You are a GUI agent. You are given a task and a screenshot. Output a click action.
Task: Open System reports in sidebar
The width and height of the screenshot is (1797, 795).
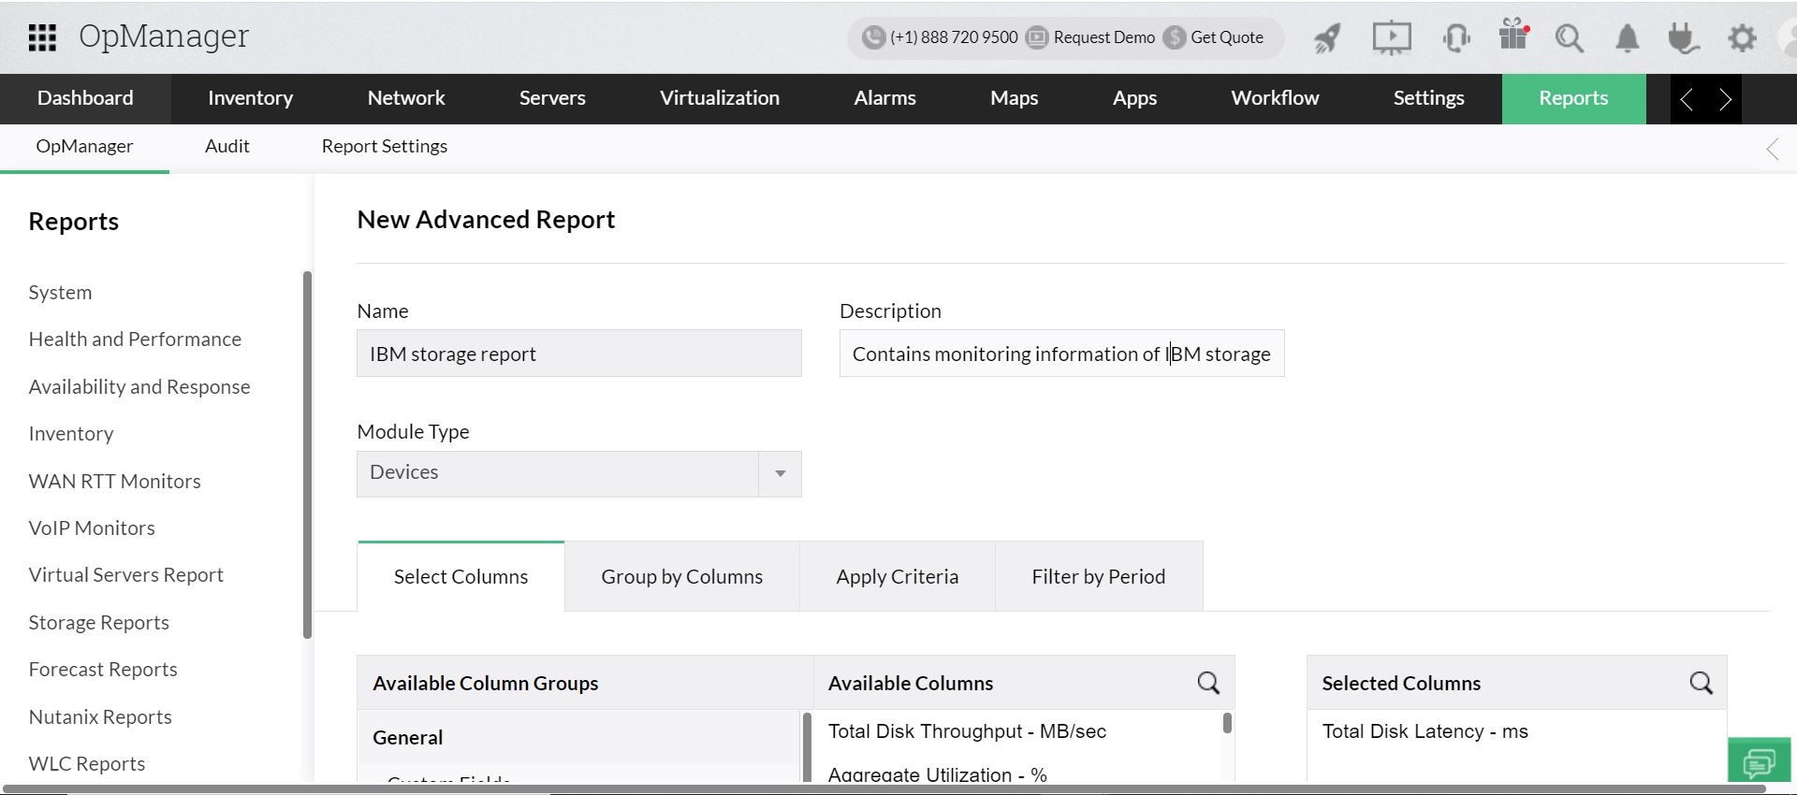[60, 293]
